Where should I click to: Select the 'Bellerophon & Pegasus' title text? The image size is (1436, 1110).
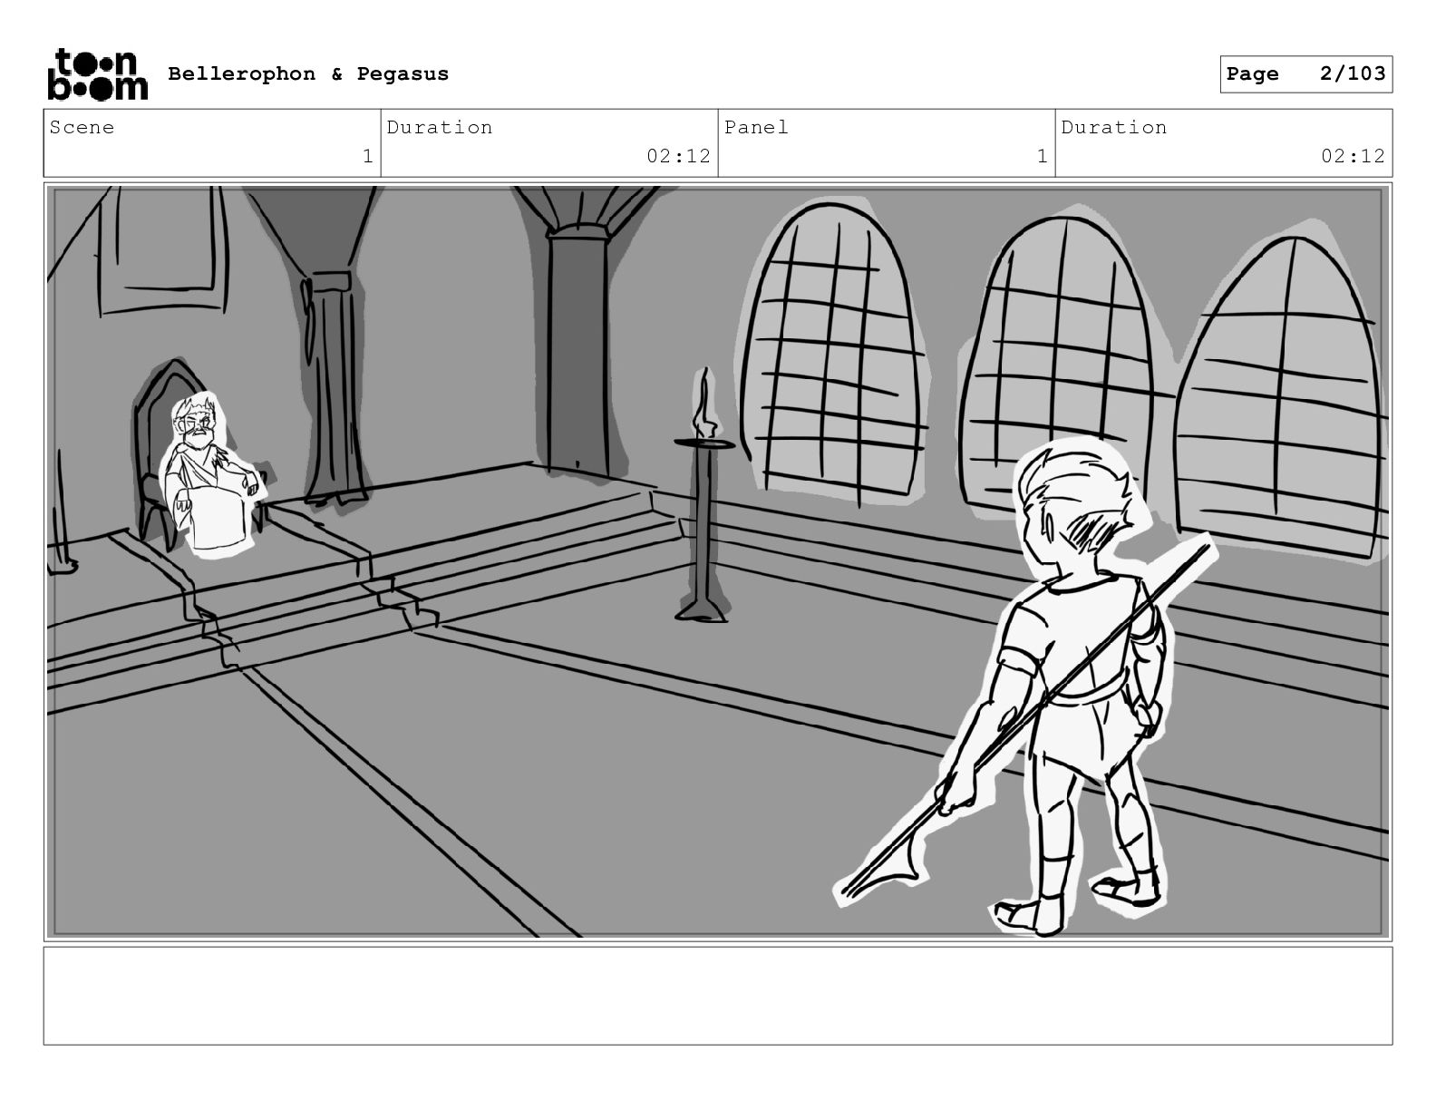pyautogui.click(x=308, y=74)
